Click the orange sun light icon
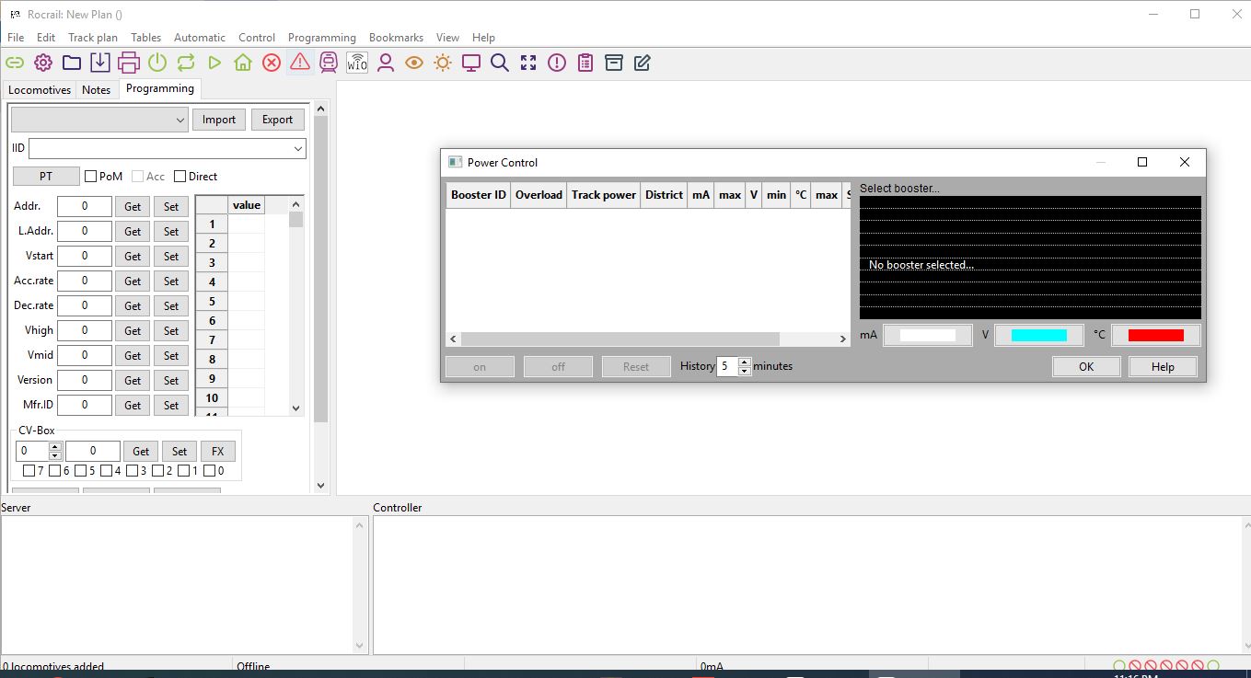This screenshot has height=678, width=1251. 443,63
